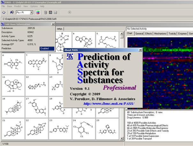Screen dimensions: 193x146
Task: Click the 1/100 status bar counter
Action: pyautogui.click(x=5, y=144)
